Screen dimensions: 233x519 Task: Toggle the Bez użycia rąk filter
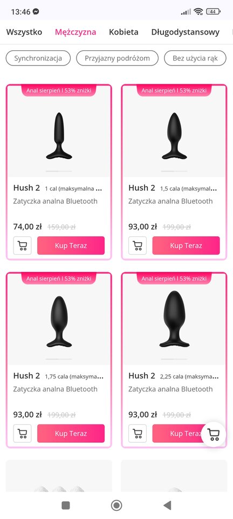point(195,58)
